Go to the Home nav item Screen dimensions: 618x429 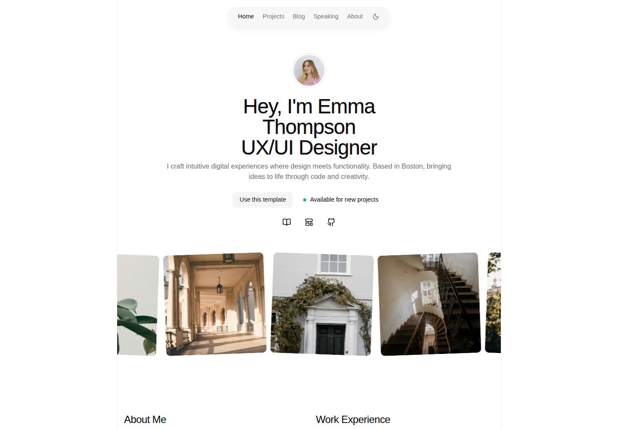[x=246, y=16]
